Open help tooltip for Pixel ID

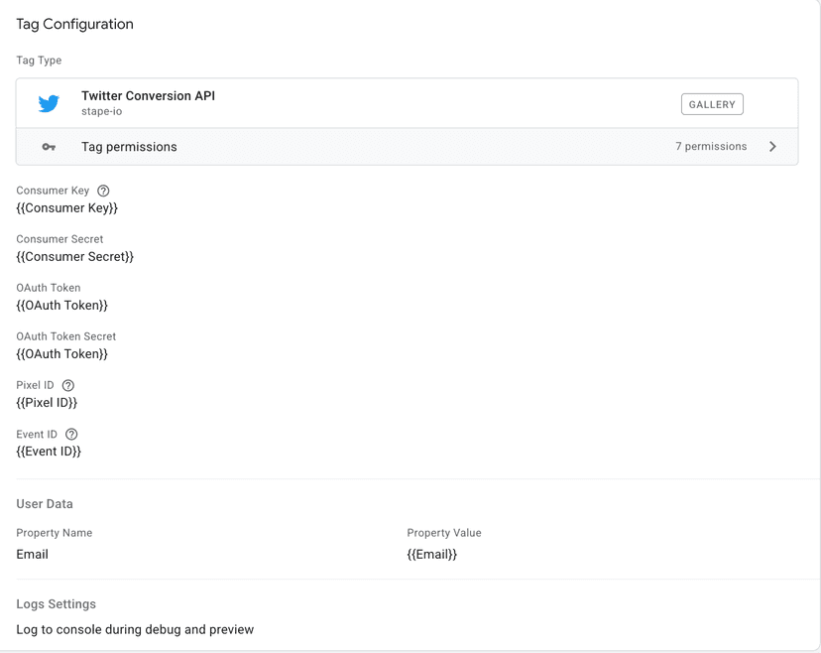[67, 385]
